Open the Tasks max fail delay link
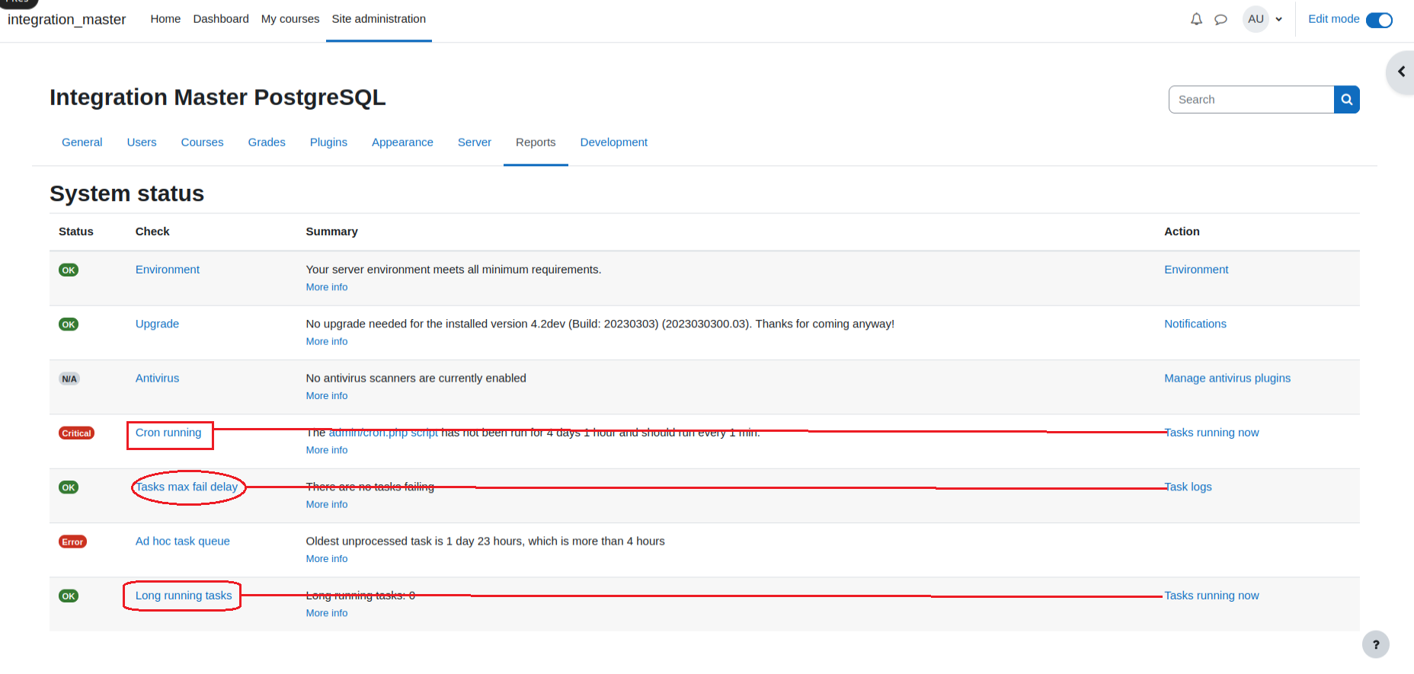1414x674 pixels. pyautogui.click(x=187, y=487)
